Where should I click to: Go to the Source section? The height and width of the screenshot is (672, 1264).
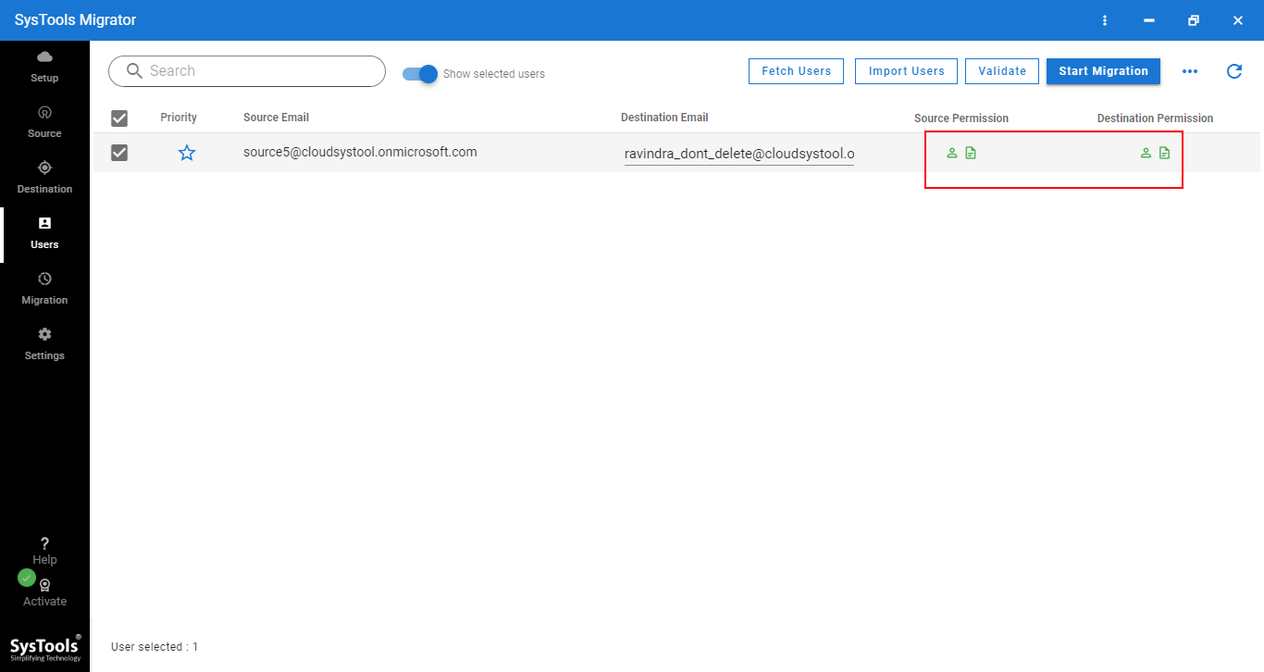pyautogui.click(x=44, y=122)
